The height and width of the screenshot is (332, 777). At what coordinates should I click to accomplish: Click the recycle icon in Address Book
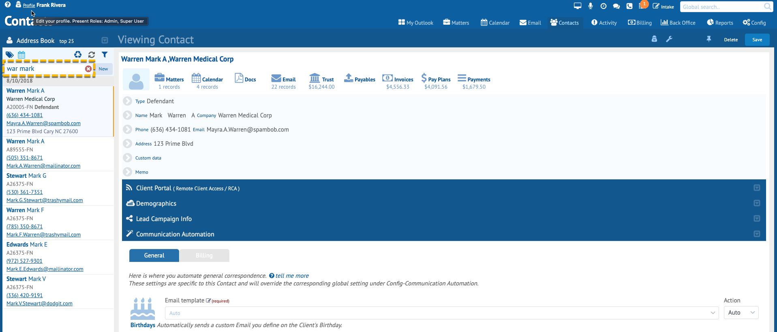(78, 55)
